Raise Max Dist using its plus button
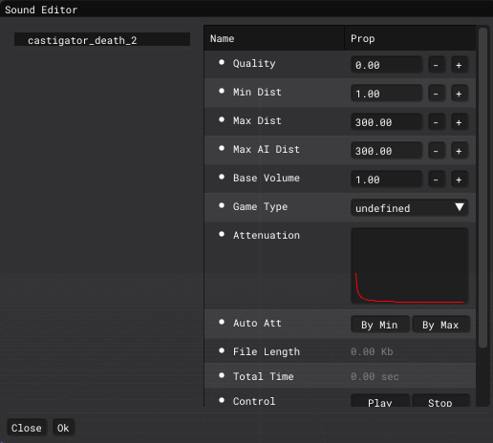 [x=460, y=122]
